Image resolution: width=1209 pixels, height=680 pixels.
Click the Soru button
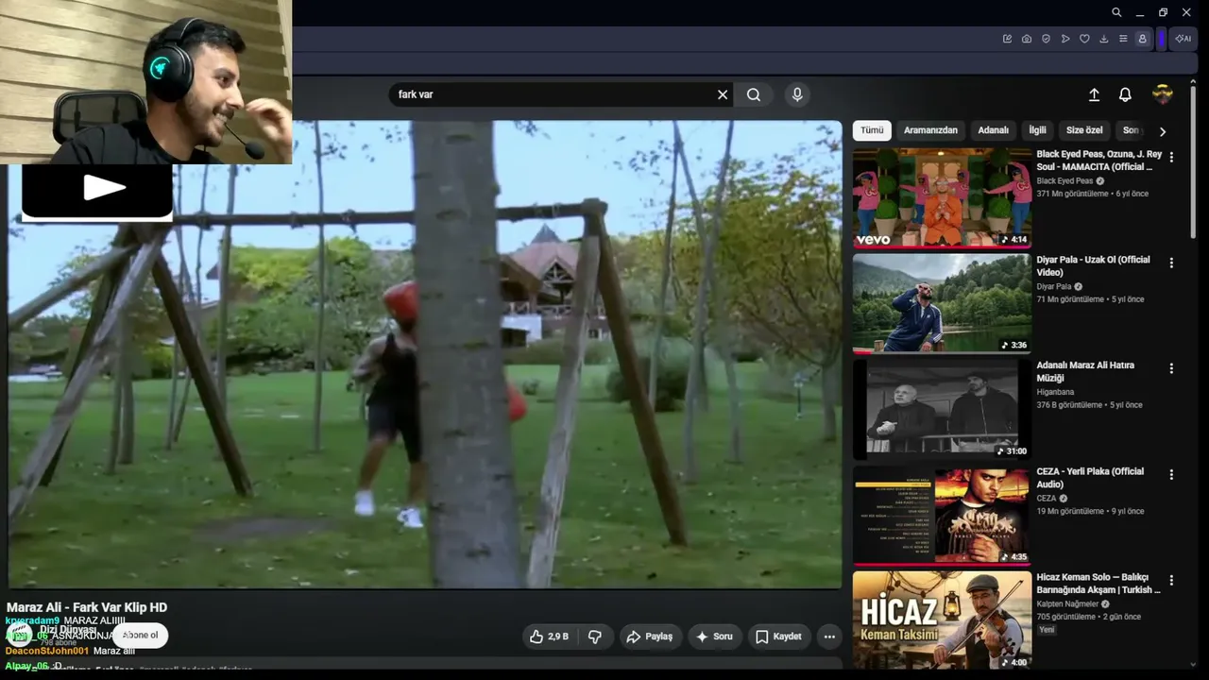tap(715, 637)
